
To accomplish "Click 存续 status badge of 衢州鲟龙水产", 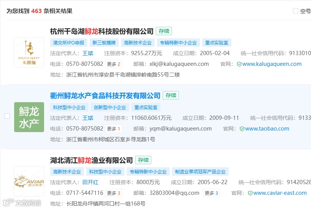I will (171, 95).
